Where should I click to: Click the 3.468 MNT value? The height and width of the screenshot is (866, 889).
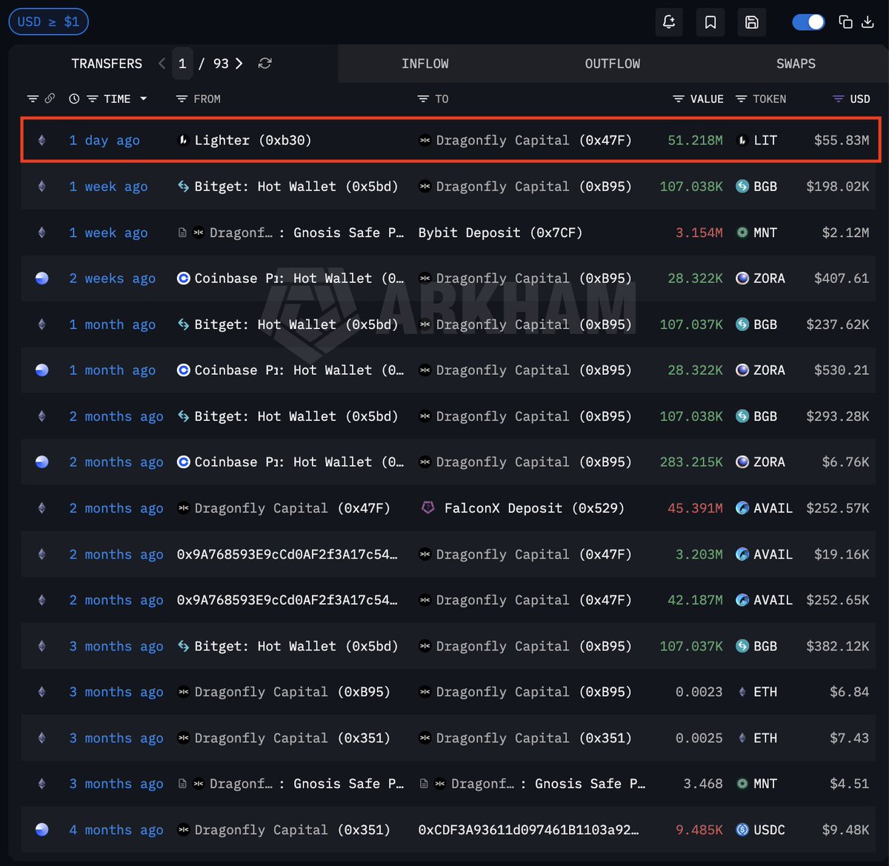(x=703, y=784)
